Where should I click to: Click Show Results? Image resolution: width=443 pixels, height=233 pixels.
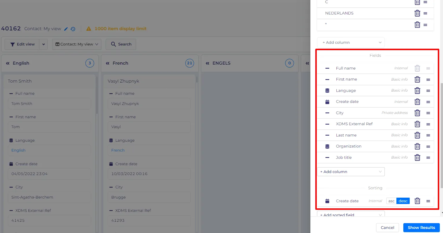[x=421, y=227]
